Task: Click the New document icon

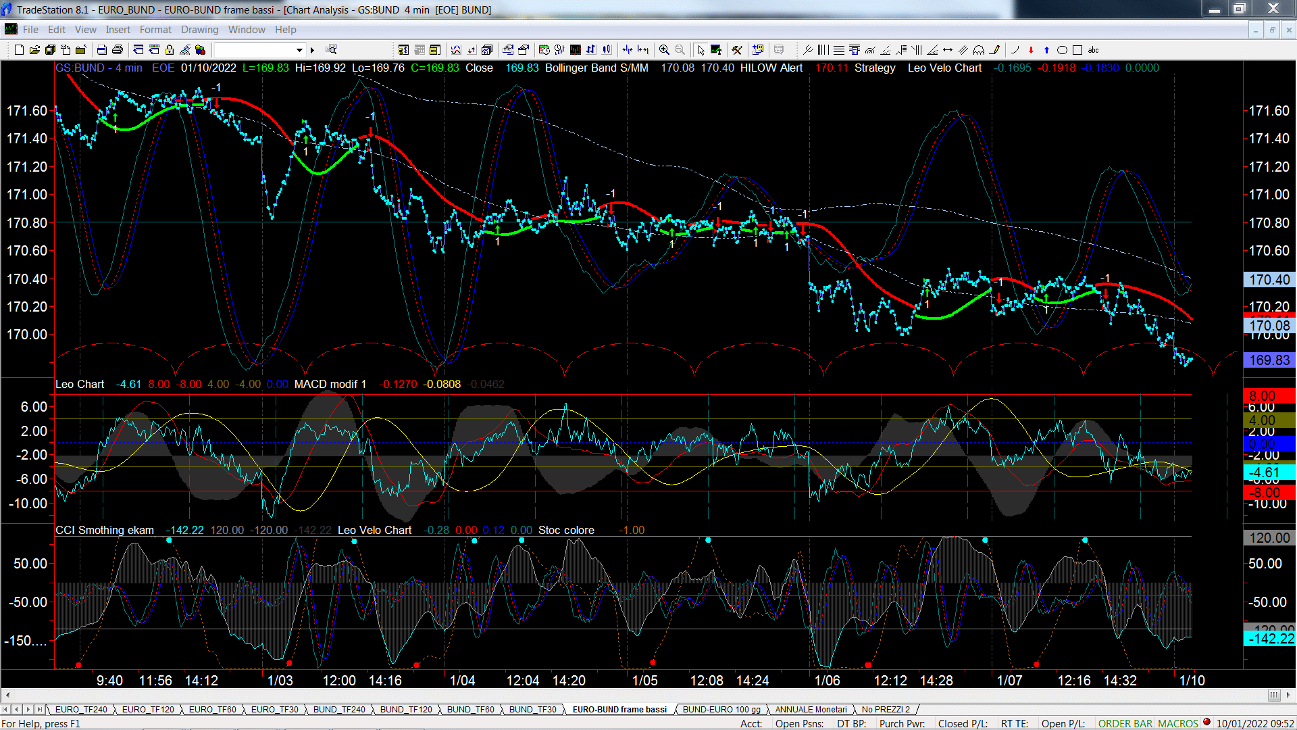Action: 19,50
